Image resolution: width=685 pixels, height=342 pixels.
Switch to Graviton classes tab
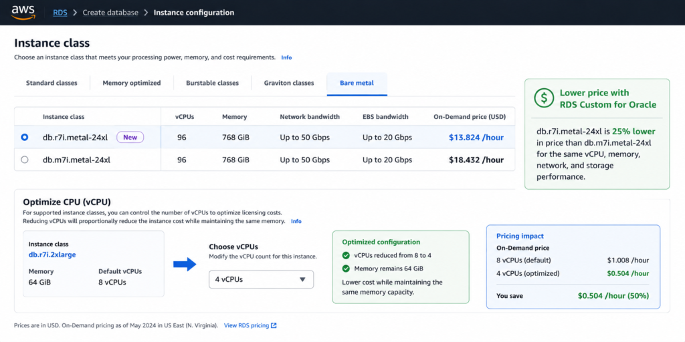289,83
